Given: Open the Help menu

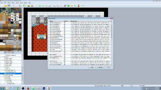Looking at the screenshot, I should point(29,3).
